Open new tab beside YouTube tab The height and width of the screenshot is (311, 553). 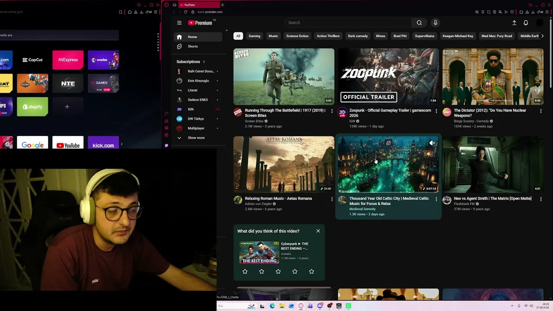coord(222,5)
